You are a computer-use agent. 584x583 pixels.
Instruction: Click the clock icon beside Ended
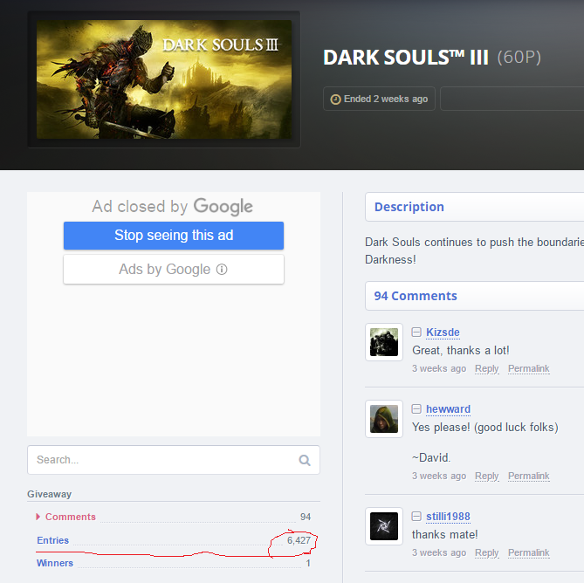[335, 99]
